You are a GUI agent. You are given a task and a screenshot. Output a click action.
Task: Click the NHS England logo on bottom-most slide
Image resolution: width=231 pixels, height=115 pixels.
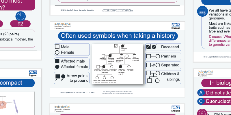pos(176,109)
